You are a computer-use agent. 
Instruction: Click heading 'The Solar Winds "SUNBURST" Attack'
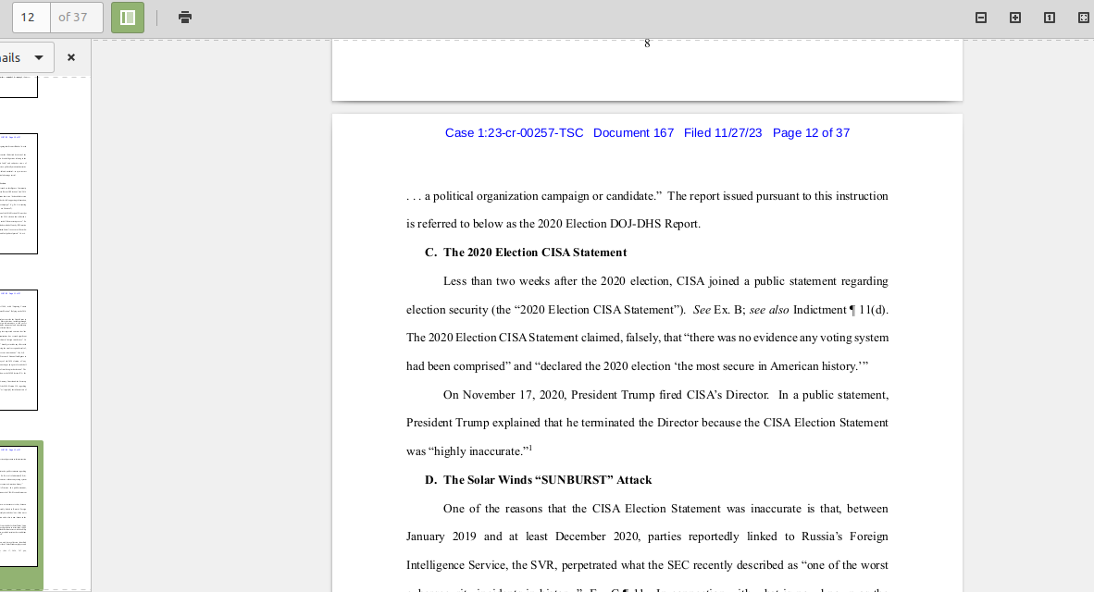point(548,480)
